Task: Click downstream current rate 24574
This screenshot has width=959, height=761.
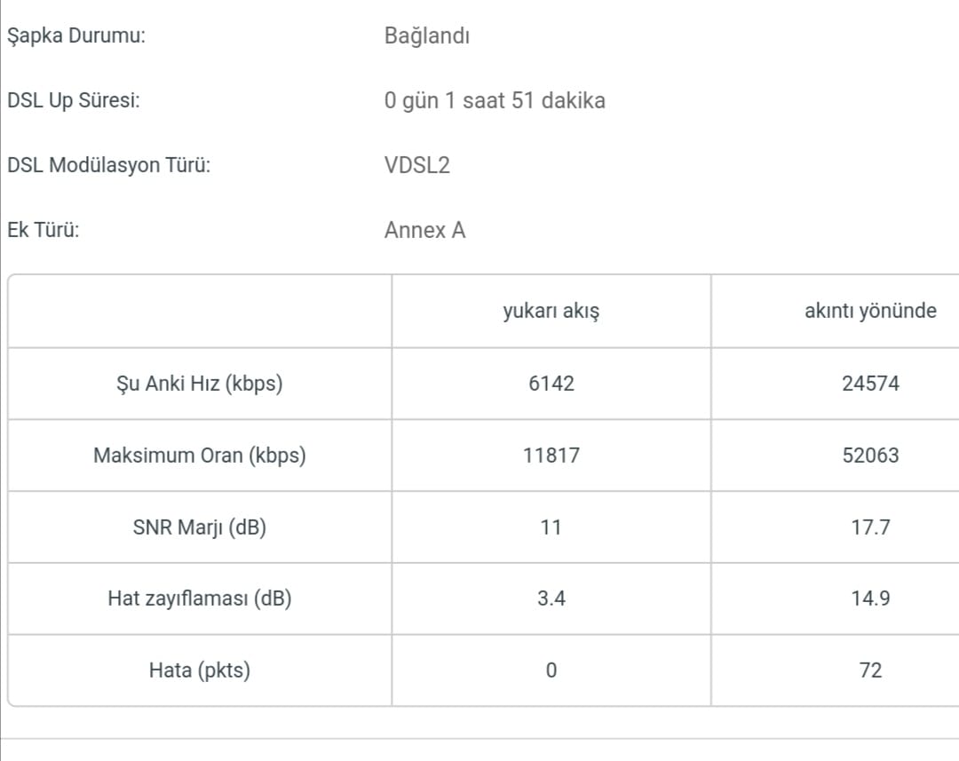Action: (x=870, y=384)
